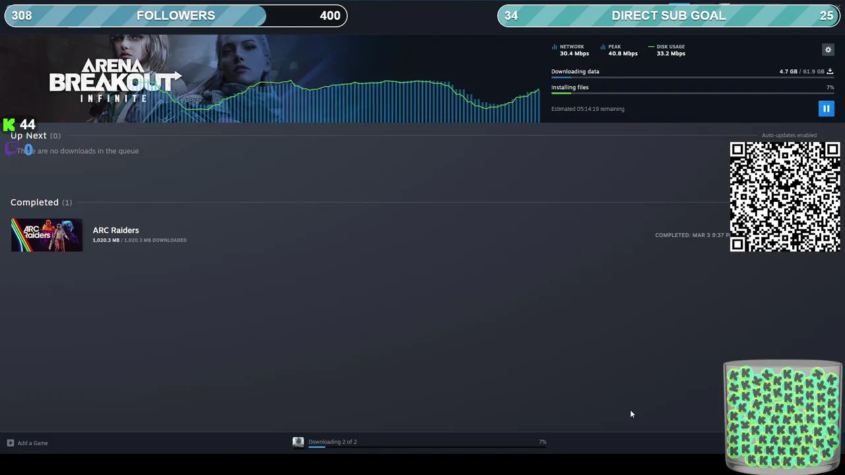This screenshot has height=475, width=845.
Task: Click the plus icon beside Add a Game
Action: point(11,443)
